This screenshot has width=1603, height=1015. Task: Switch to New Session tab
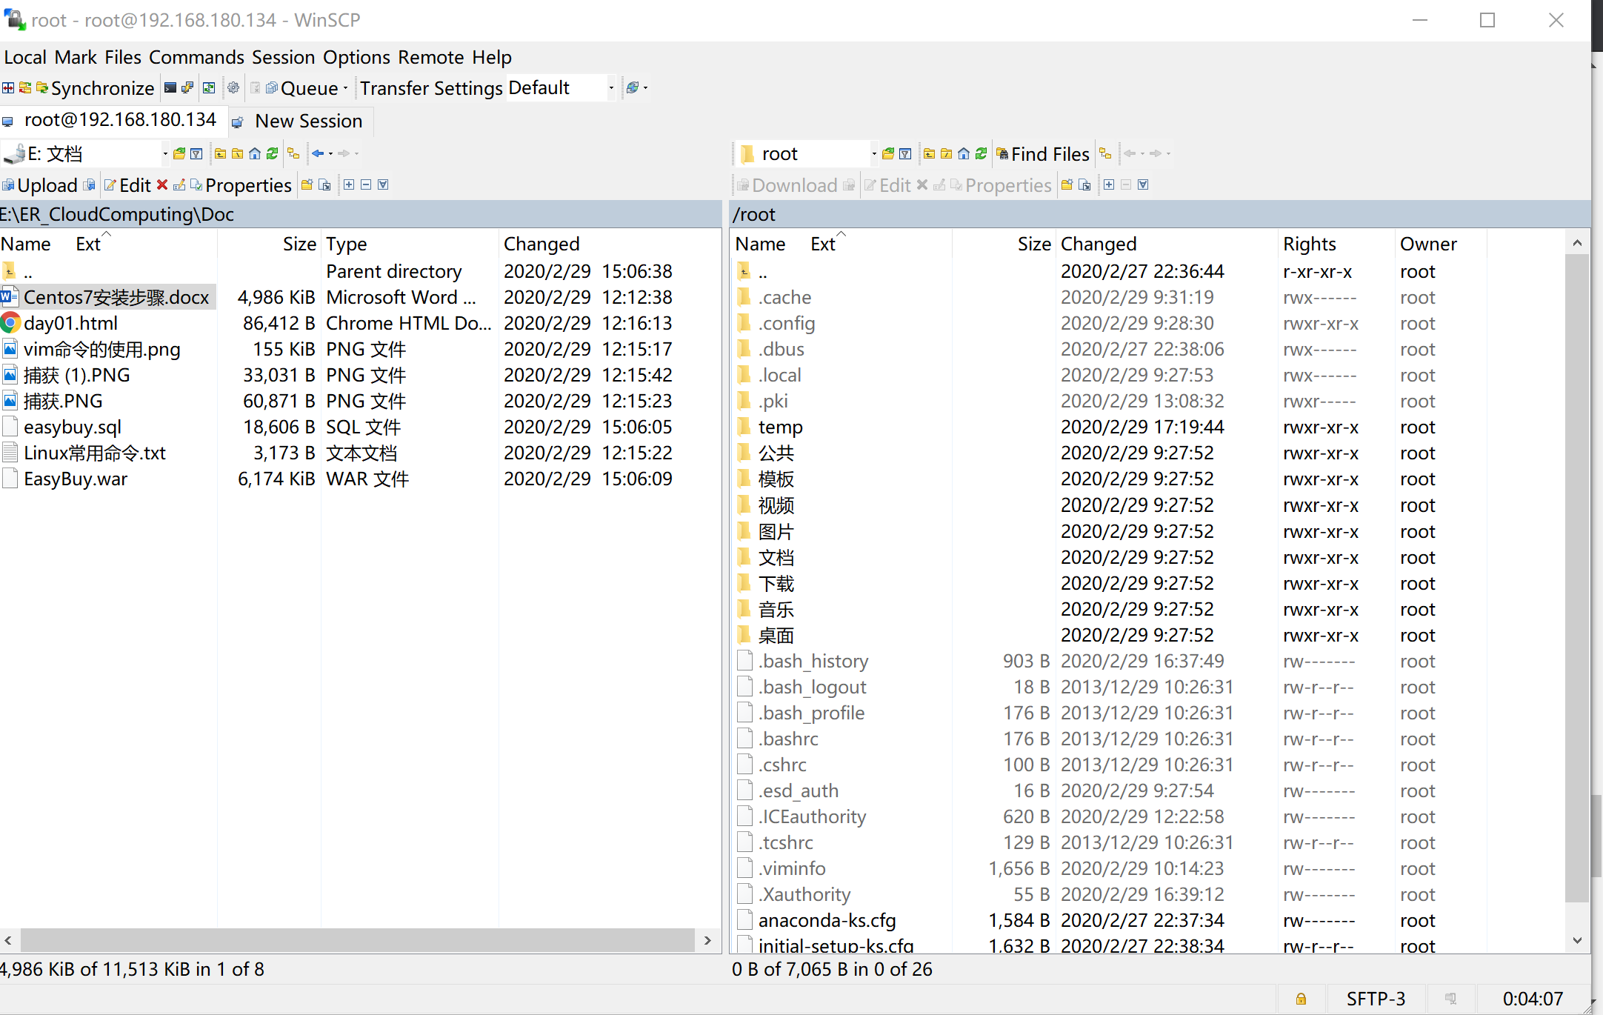click(300, 121)
